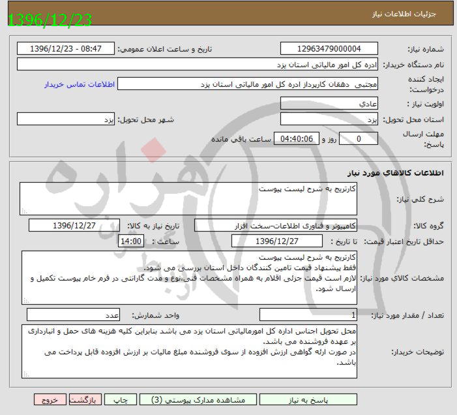Click the شرح کلی نیاز text area
Screen dimensions: 457x415
coord(188,199)
